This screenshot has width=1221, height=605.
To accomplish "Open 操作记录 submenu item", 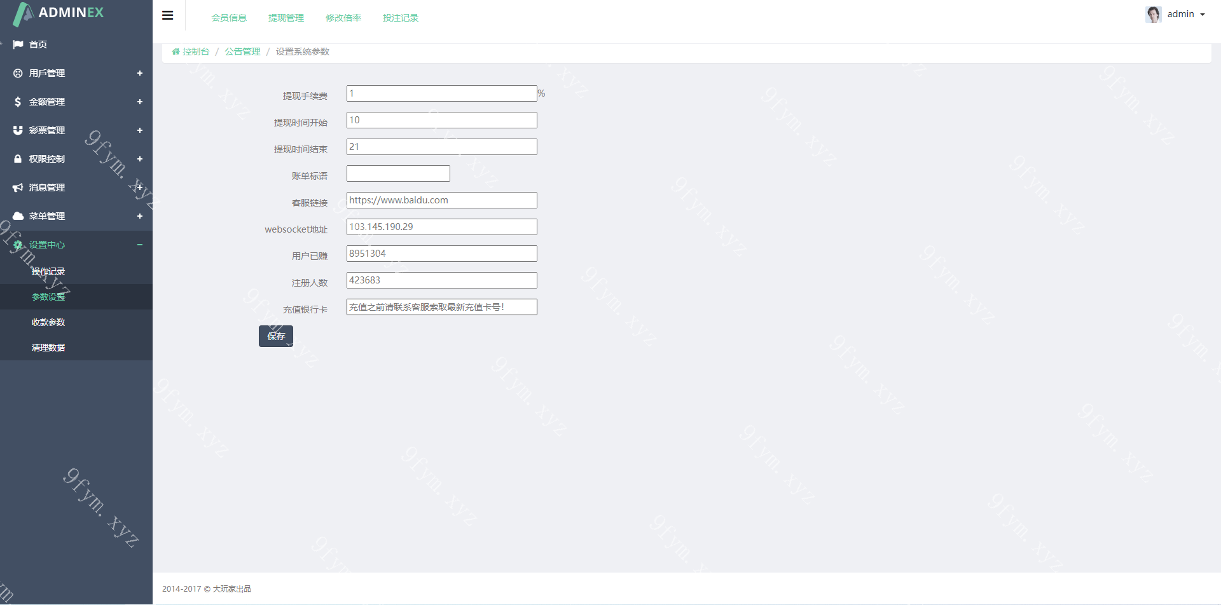I will tap(48, 271).
